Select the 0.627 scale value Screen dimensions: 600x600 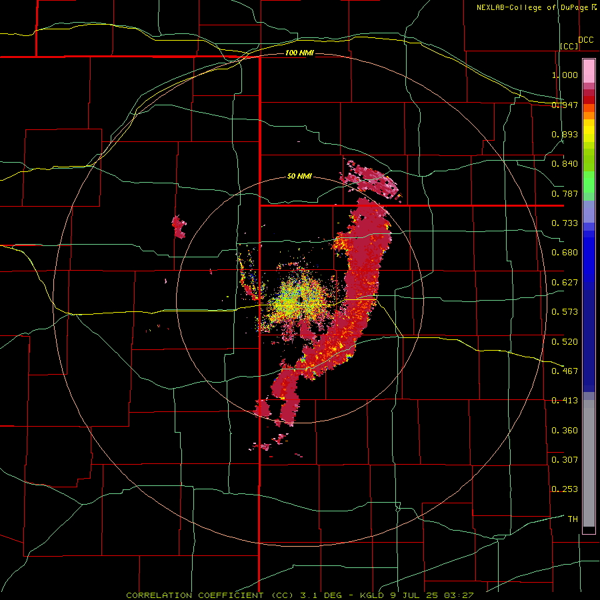(x=565, y=283)
